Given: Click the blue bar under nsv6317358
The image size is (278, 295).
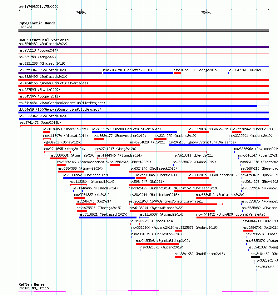Looking at the screenshot, I should click(x=138, y=73).
